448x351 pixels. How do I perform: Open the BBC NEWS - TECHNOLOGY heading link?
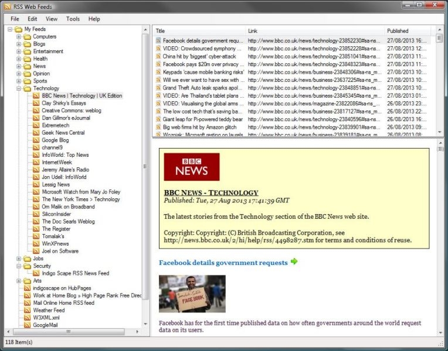coord(211,192)
